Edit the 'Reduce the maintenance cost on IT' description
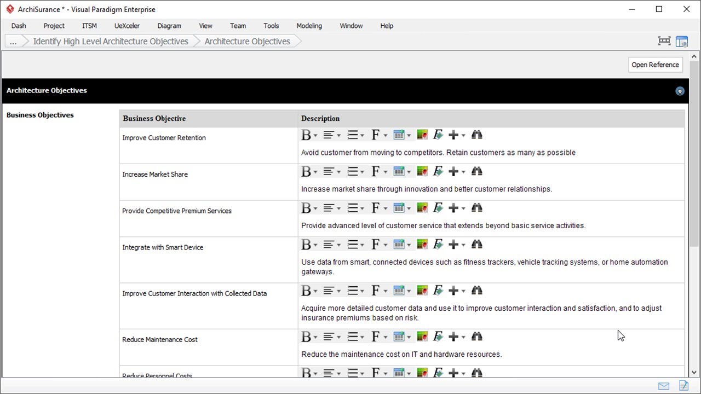This screenshot has width=701, height=394. coord(401,355)
